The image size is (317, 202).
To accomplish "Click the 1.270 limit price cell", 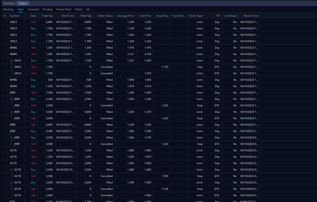I will 148,112.
